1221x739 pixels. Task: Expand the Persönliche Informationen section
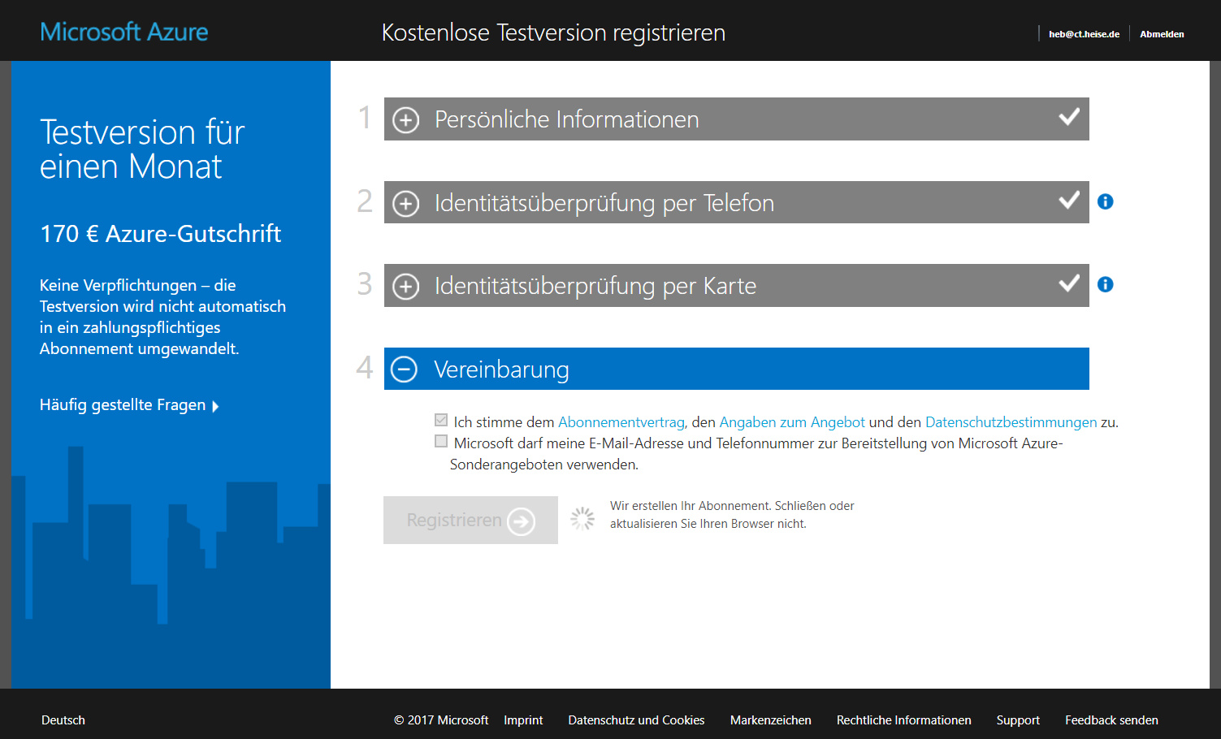(x=406, y=120)
